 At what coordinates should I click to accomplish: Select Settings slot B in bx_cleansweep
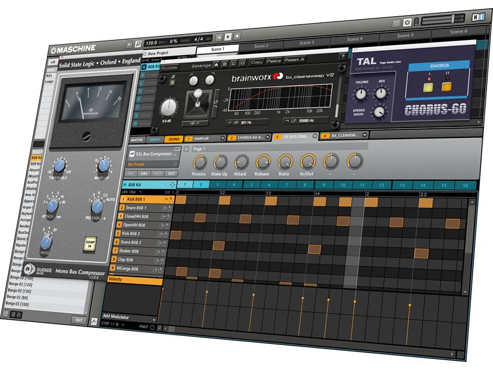coord(225,64)
